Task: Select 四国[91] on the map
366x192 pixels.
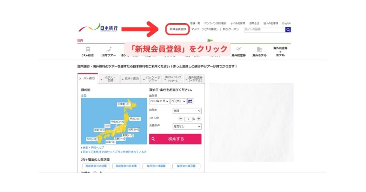Action: click(x=111, y=142)
